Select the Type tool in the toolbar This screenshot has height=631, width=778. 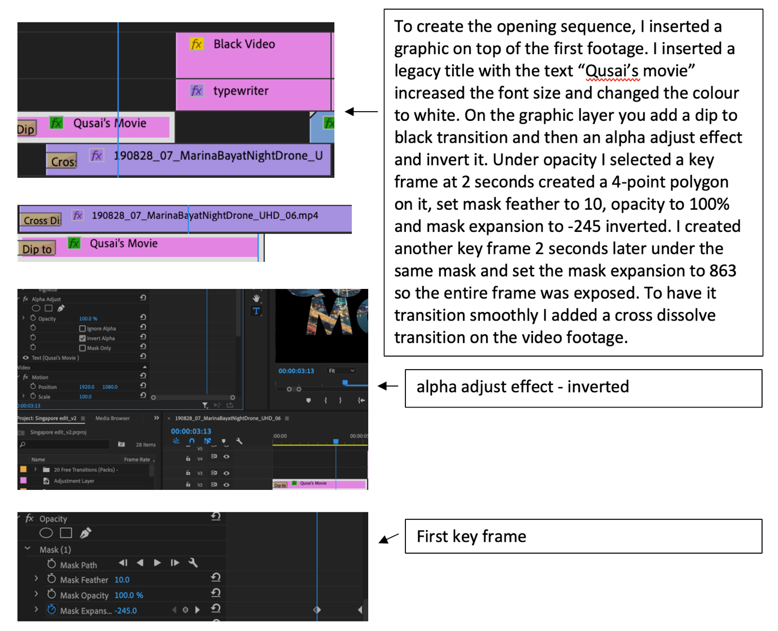[x=256, y=311]
